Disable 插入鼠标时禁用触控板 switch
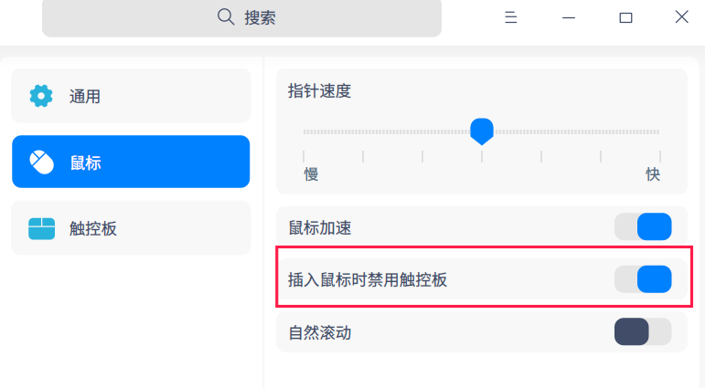 643,279
